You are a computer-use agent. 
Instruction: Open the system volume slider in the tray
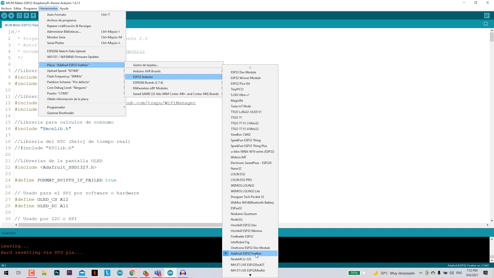[x=452, y=273]
